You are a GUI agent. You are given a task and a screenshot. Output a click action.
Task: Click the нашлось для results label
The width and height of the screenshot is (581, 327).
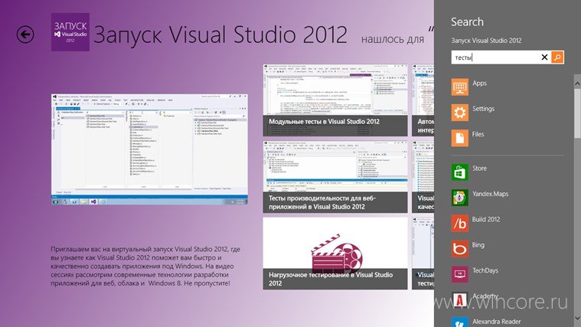coord(393,39)
